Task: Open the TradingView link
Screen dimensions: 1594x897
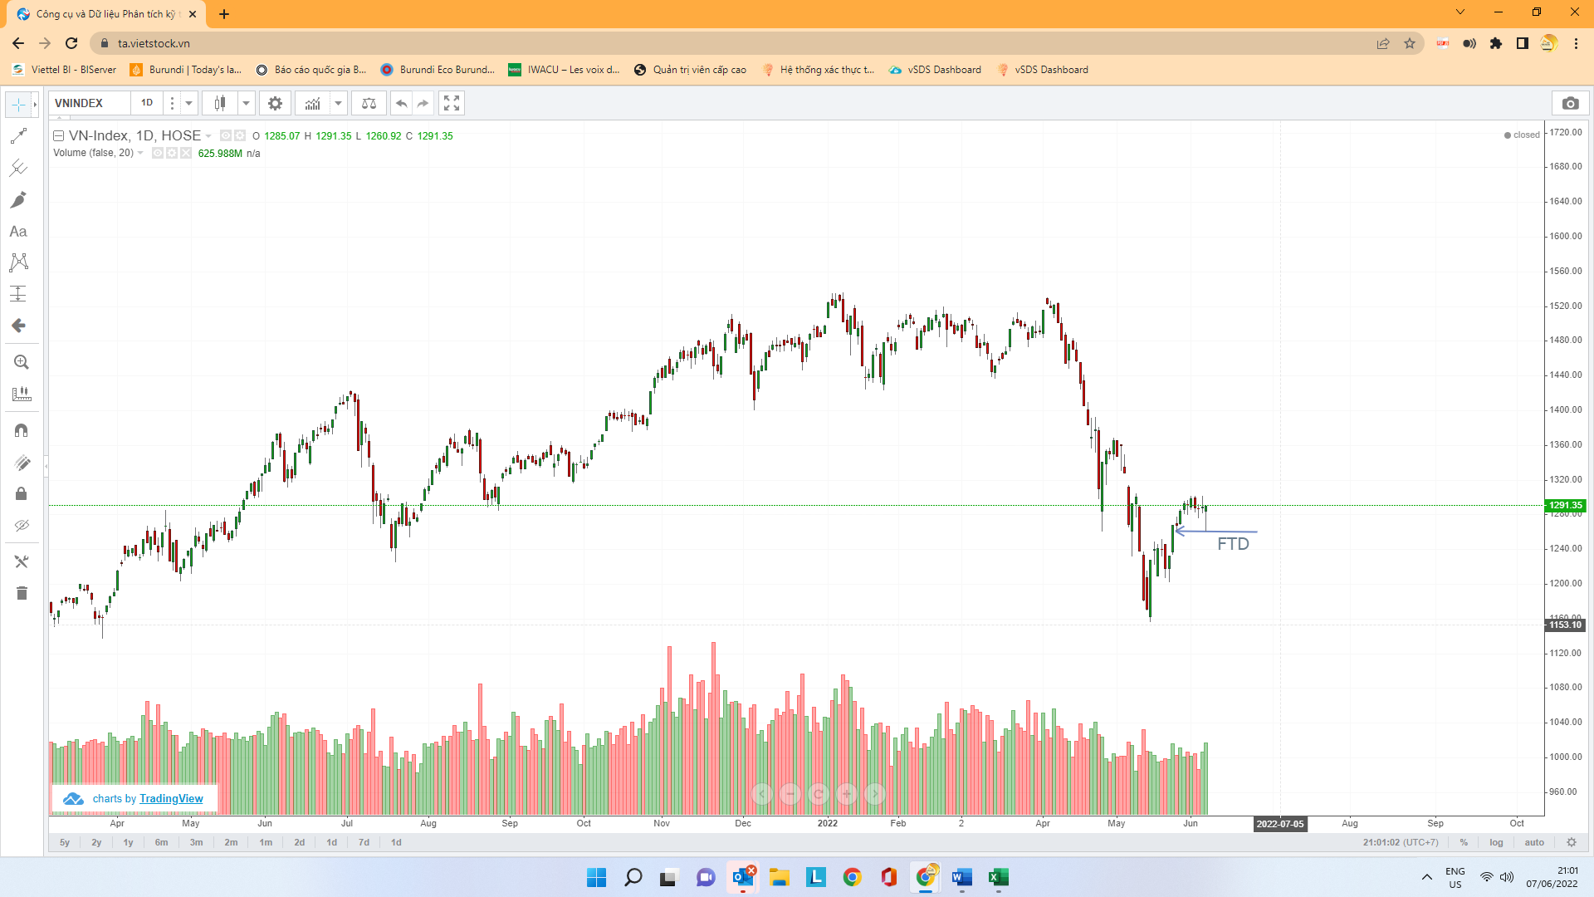Action: tap(171, 798)
